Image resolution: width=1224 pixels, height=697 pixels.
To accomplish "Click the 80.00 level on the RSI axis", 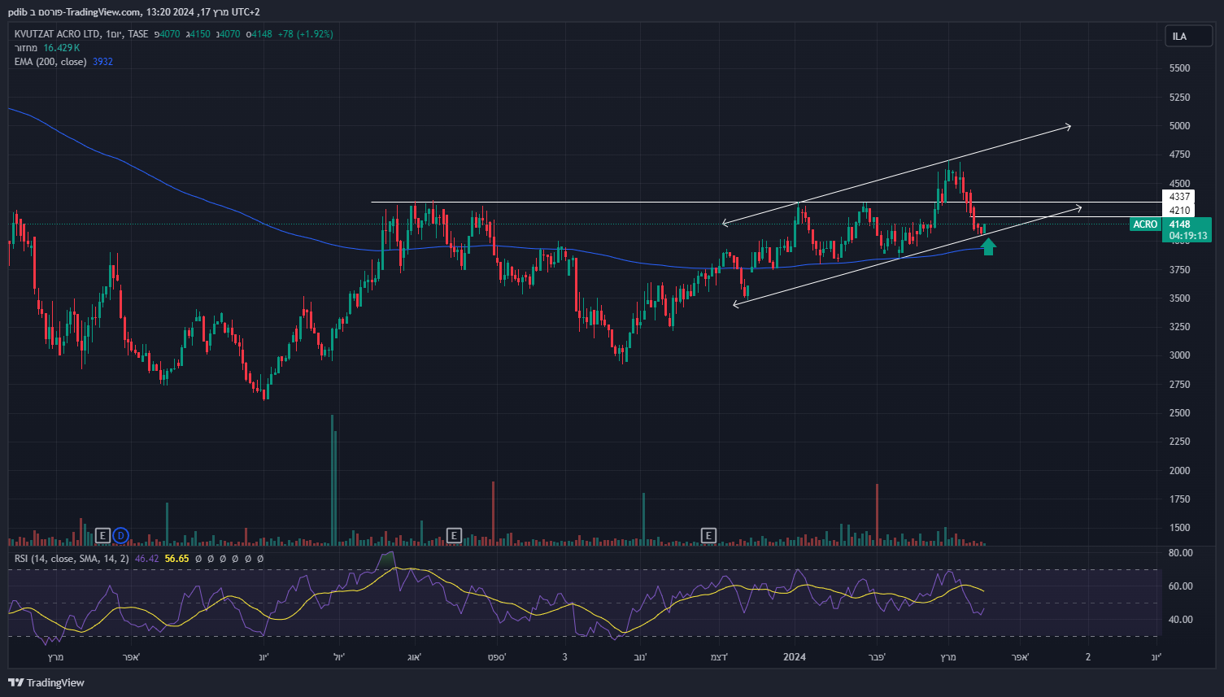I will [1180, 553].
